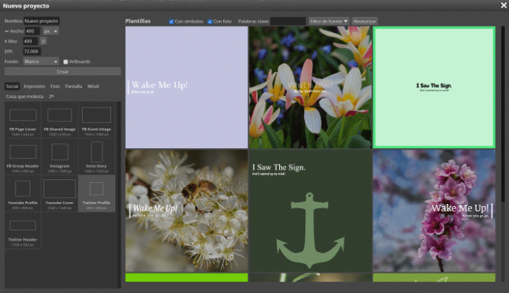Click the Palabras clave search field
509x293 pixels.
click(288, 21)
